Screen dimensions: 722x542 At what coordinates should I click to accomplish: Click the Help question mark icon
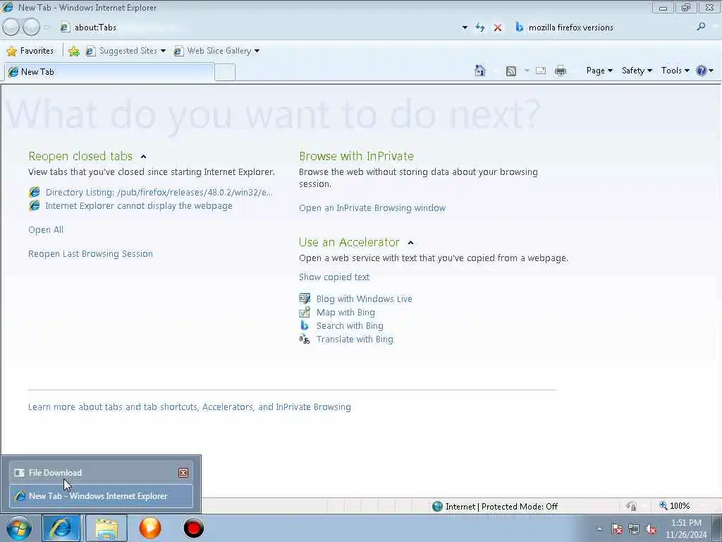[x=702, y=71]
